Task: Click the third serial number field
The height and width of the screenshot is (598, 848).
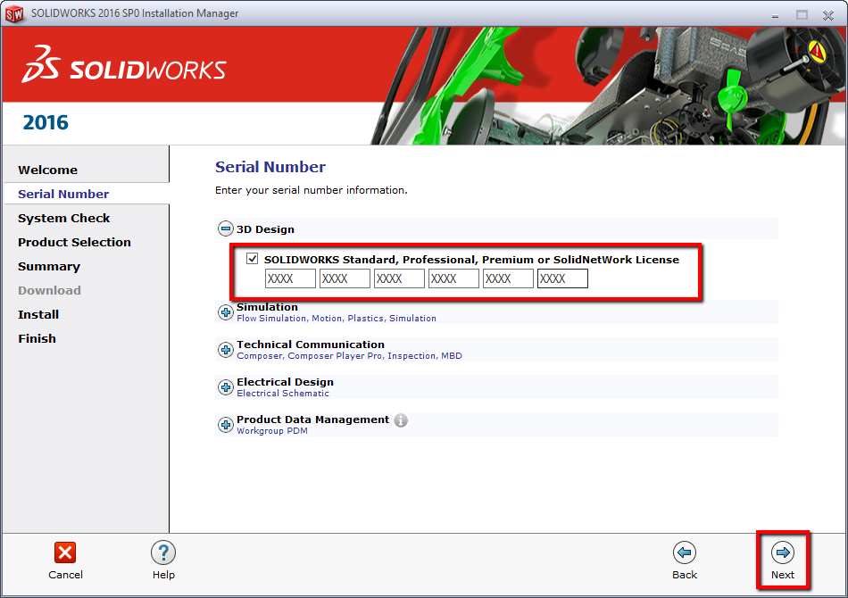Action: coord(399,278)
